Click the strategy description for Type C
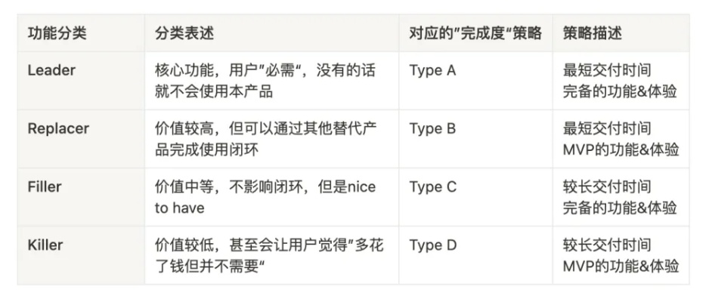709x302 pixels. coord(620,196)
